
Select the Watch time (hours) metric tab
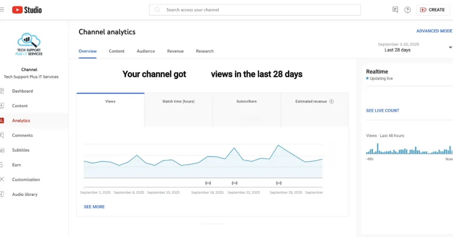tap(178, 102)
